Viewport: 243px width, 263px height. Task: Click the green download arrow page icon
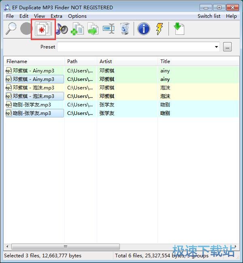pos(179,29)
